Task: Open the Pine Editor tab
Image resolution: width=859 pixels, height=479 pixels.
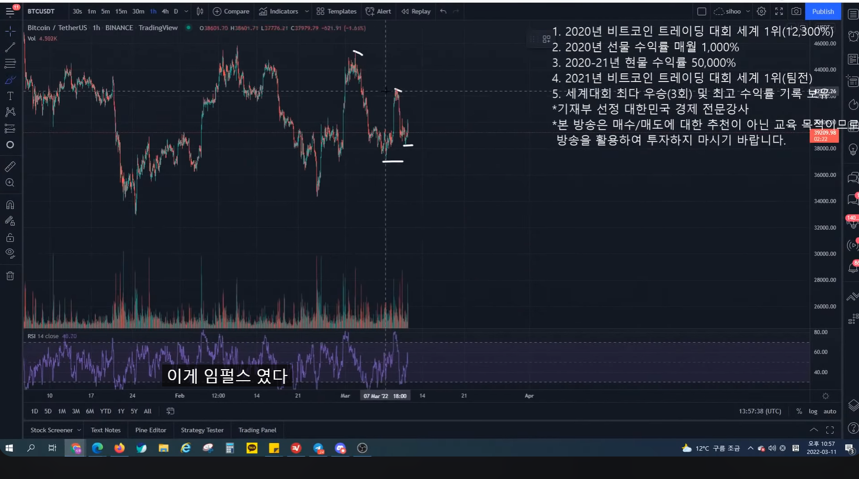Action: [x=151, y=430]
